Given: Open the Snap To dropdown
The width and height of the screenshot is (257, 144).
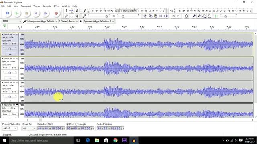Looking at the screenshot, I should [x=29, y=128].
